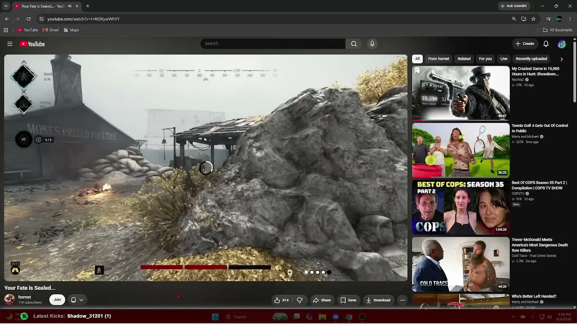
Task: Open more actions ellipsis menu
Action: click(402, 300)
